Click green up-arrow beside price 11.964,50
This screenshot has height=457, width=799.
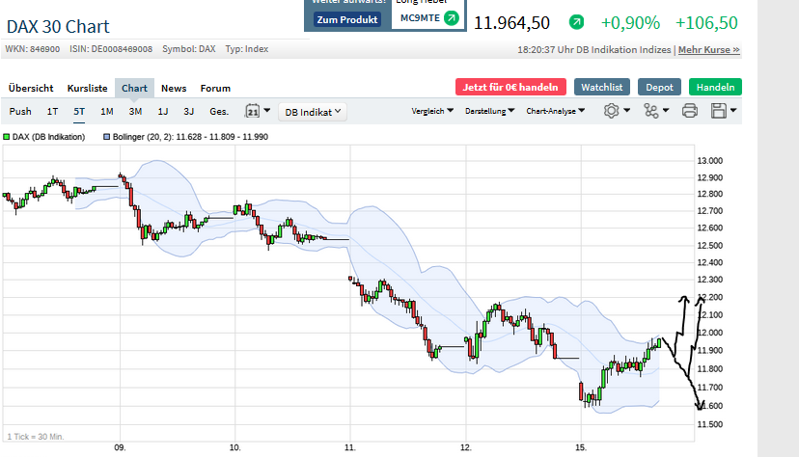(x=576, y=22)
